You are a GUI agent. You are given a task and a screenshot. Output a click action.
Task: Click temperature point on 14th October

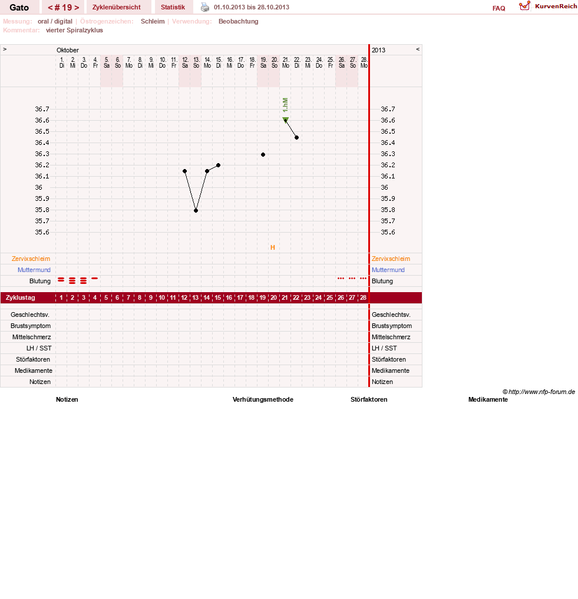(x=207, y=171)
